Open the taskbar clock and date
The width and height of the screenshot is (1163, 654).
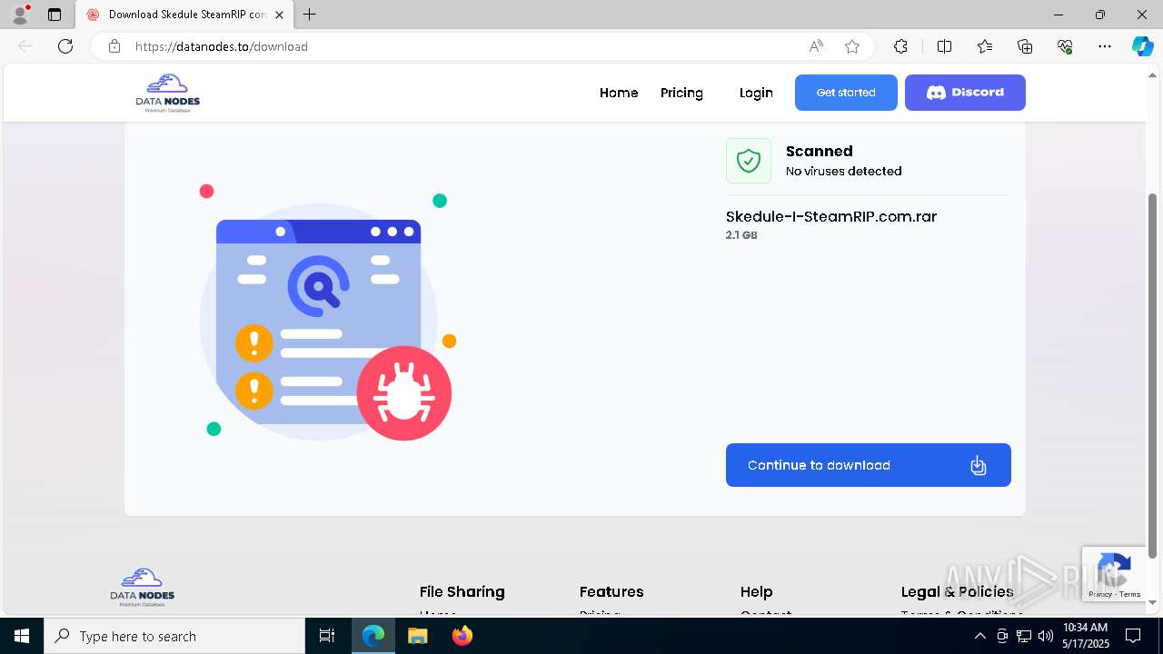pyautogui.click(x=1085, y=636)
